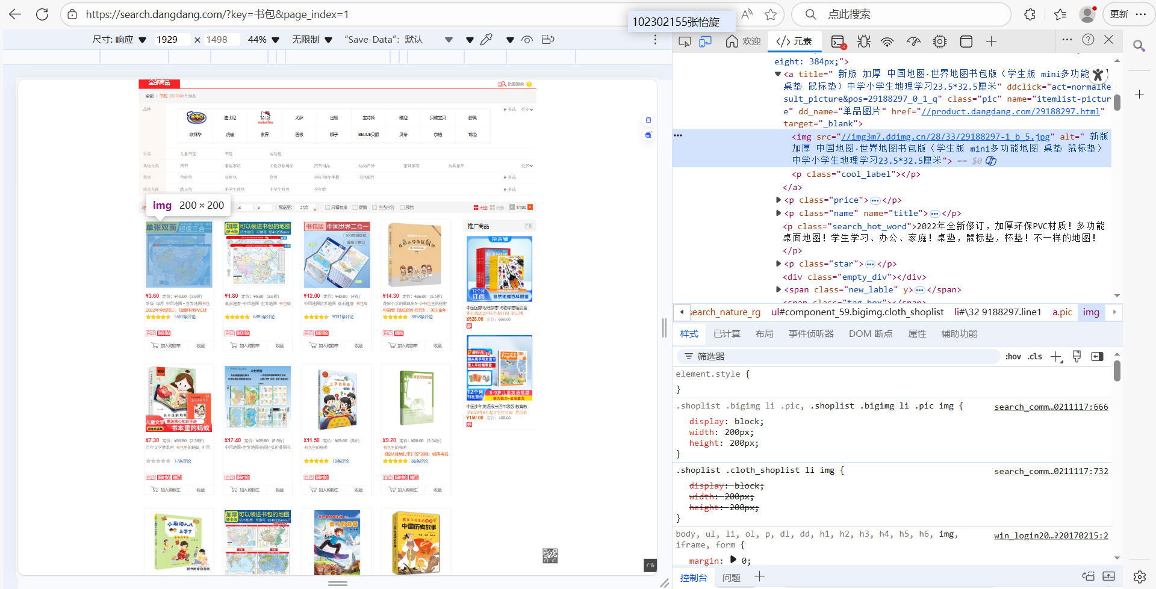This screenshot has height=589, width=1156.
Task: Toggle the eye icon in device toolbar
Action: [527, 40]
